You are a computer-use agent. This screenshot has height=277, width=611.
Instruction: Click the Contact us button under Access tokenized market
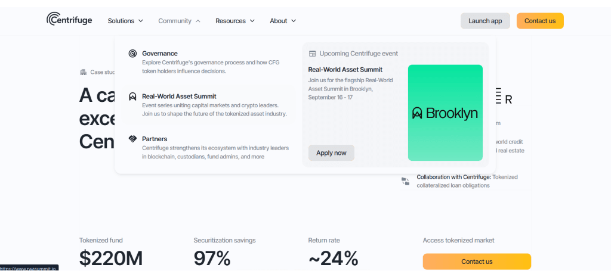click(477, 262)
